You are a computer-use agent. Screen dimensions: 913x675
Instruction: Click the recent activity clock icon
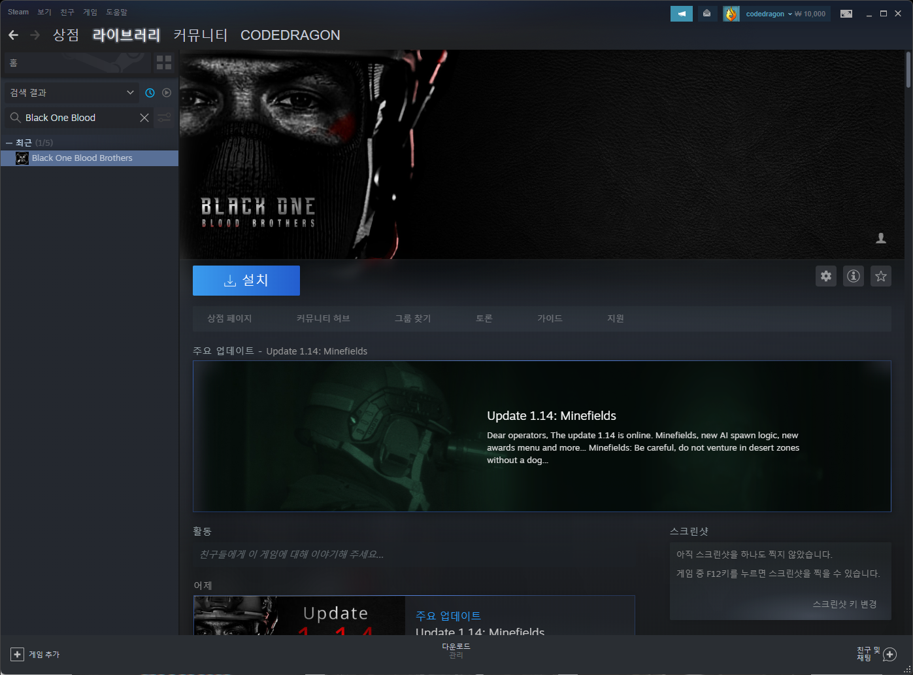(x=150, y=93)
